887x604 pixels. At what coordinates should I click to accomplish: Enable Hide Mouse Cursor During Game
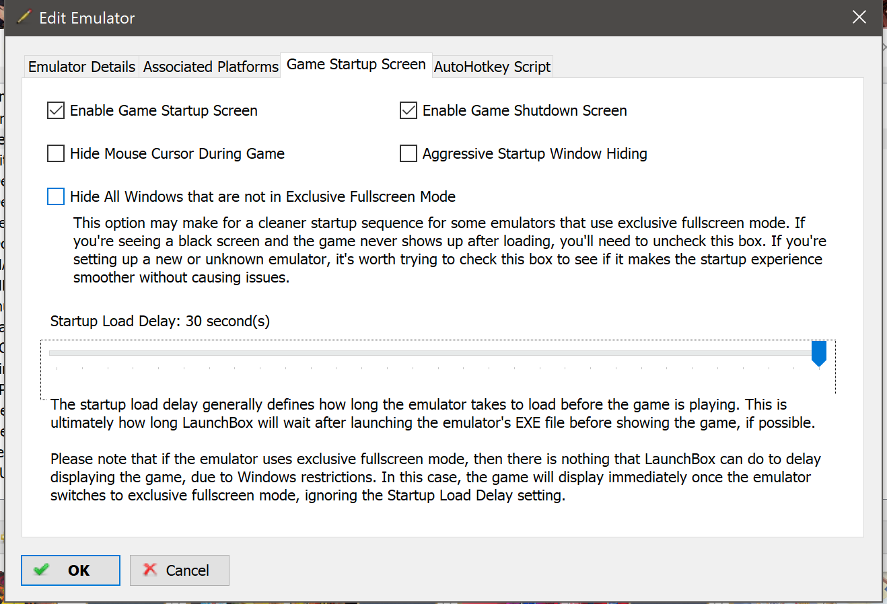[56, 153]
